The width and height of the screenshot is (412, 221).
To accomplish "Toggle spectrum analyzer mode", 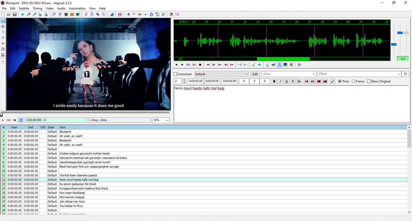I will (285, 65).
